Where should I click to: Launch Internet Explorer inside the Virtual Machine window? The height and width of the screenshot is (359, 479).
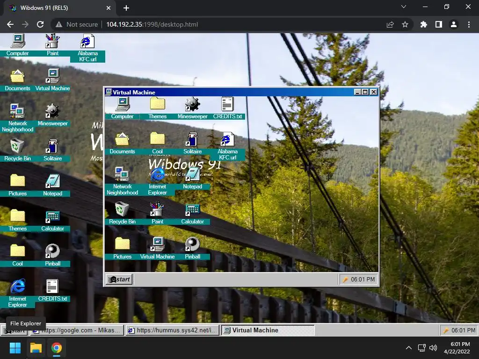pyautogui.click(x=157, y=181)
